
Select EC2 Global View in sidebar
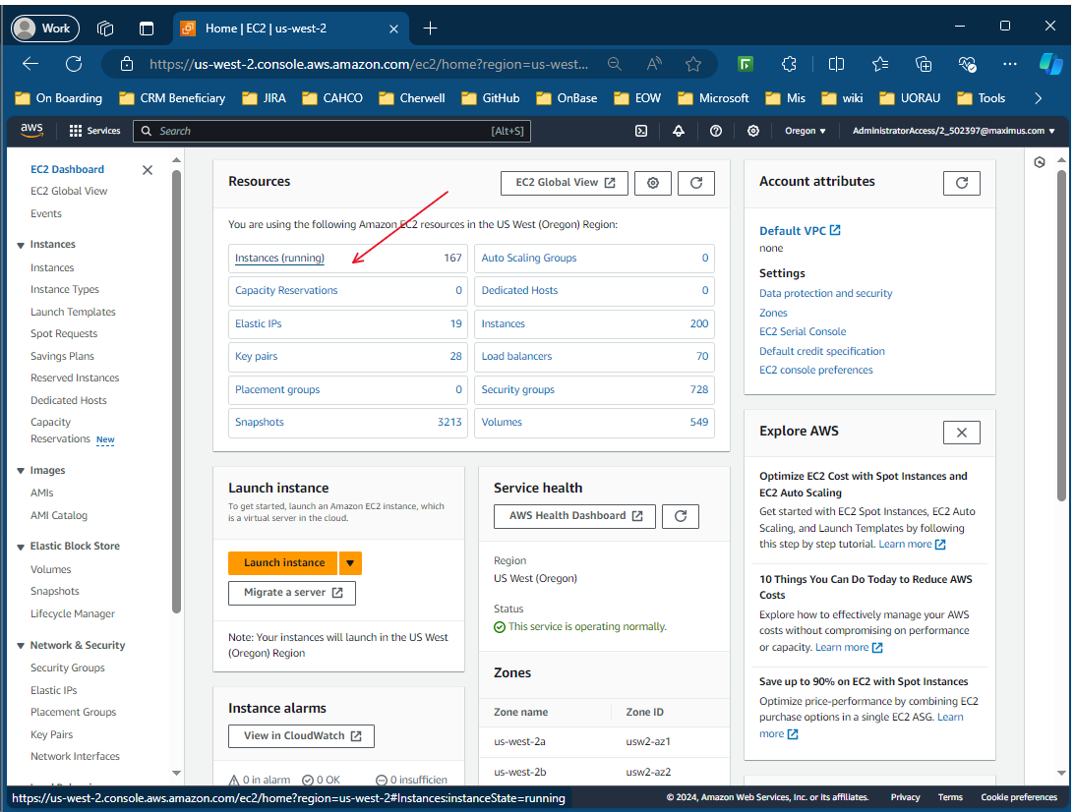tap(69, 191)
